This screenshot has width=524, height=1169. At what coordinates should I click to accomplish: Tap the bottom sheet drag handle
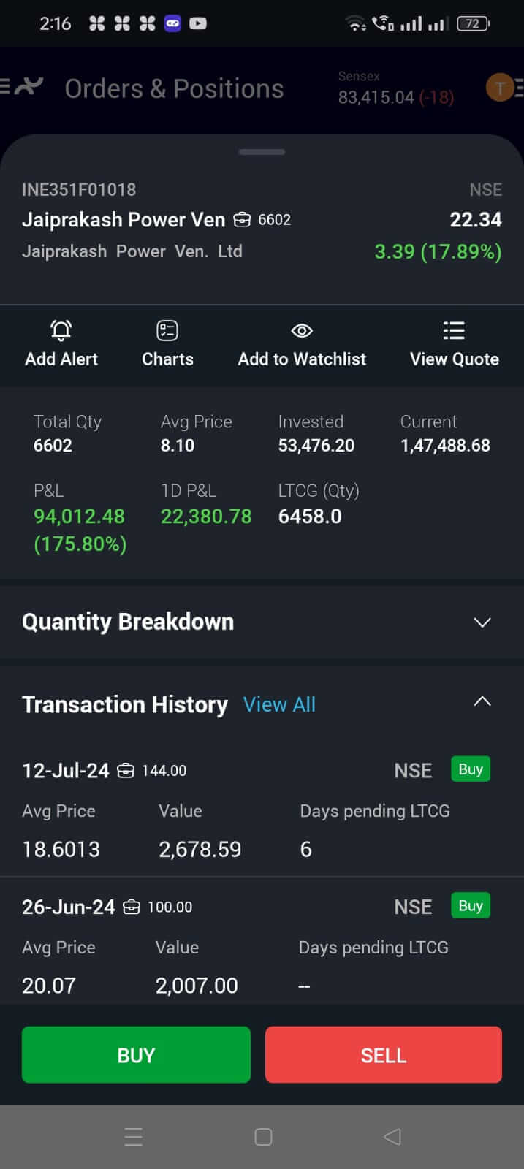(x=262, y=152)
